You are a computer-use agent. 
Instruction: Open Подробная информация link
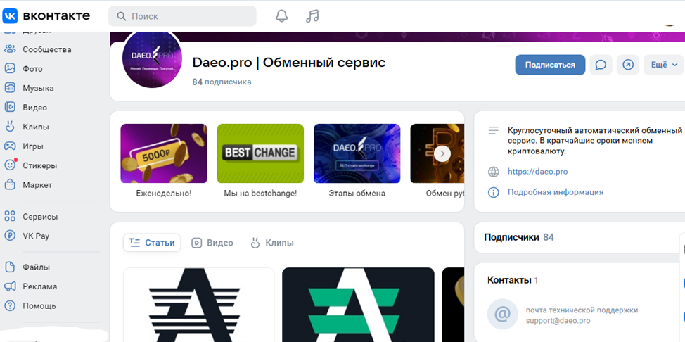point(556,192)
